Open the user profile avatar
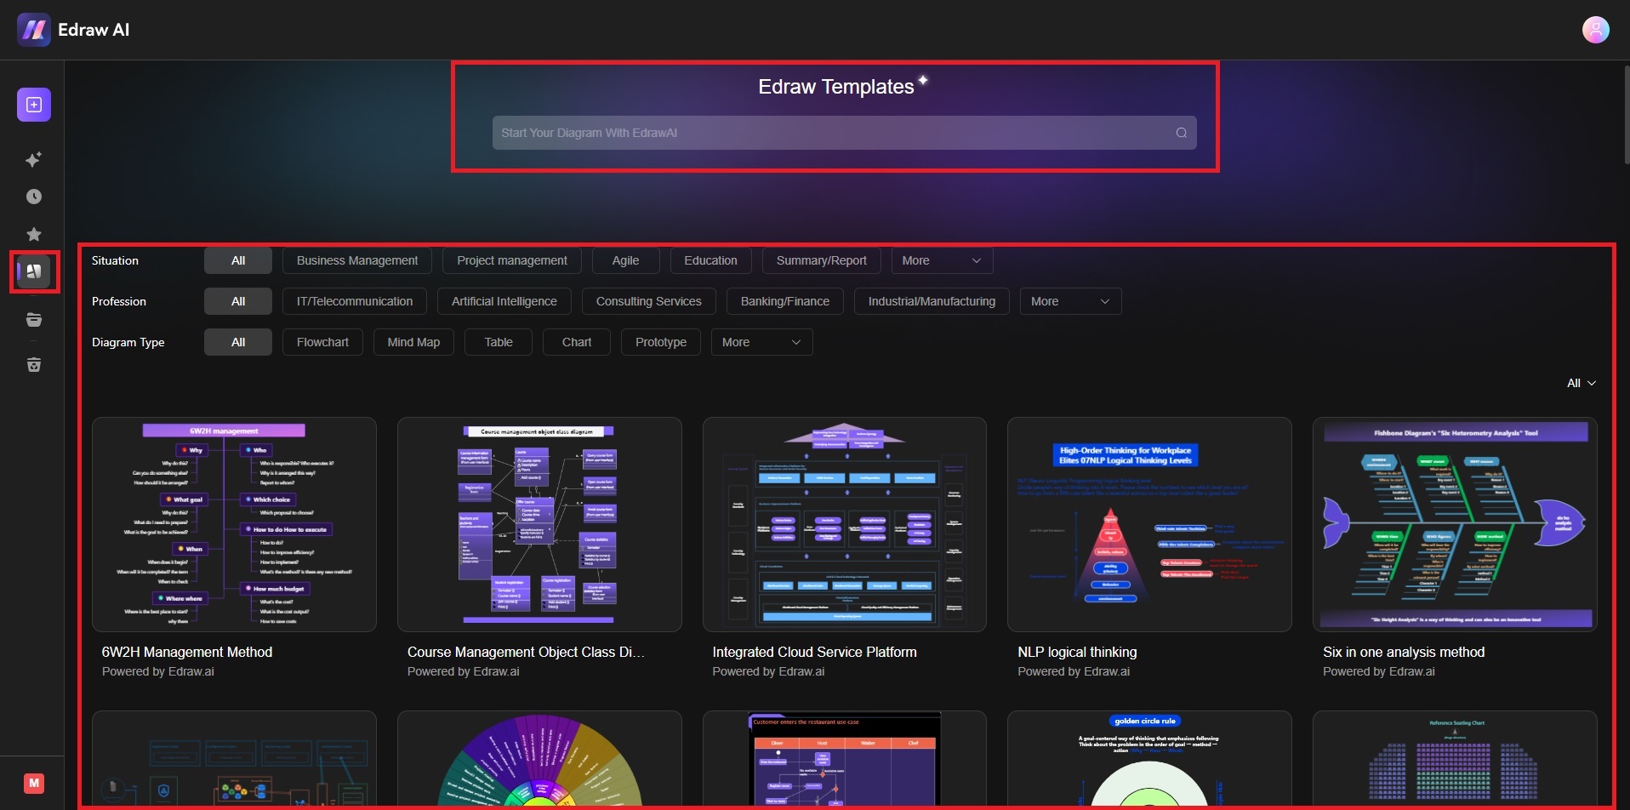The height and width of the screenshot is (810, 1630). 1595,30
